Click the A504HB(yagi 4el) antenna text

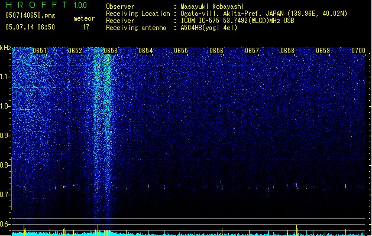click(x=209, y=28)
